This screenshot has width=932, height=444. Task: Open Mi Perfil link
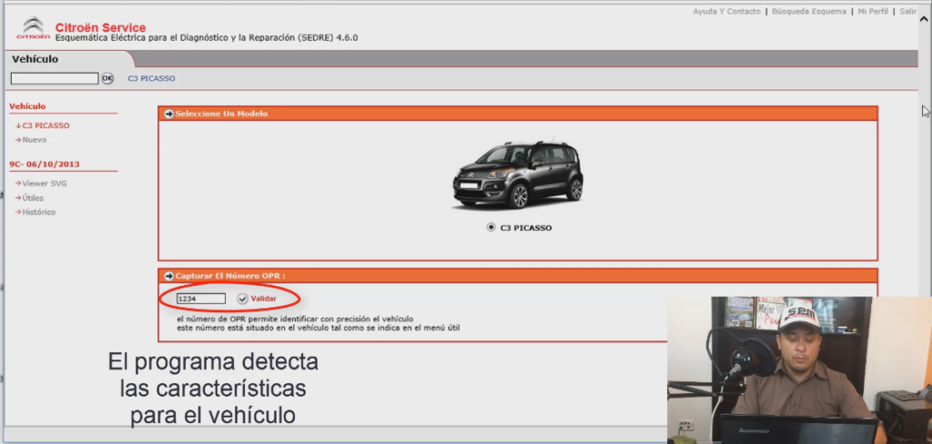873,11
